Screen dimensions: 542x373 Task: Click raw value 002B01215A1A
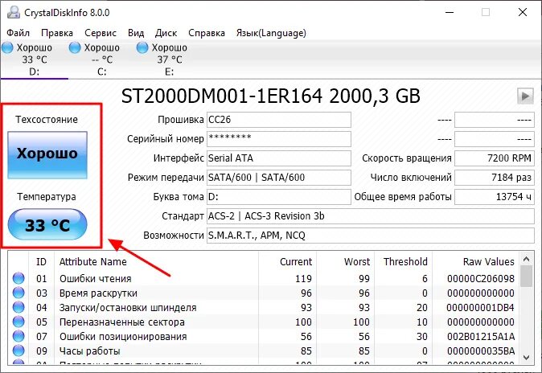[480, 337]
